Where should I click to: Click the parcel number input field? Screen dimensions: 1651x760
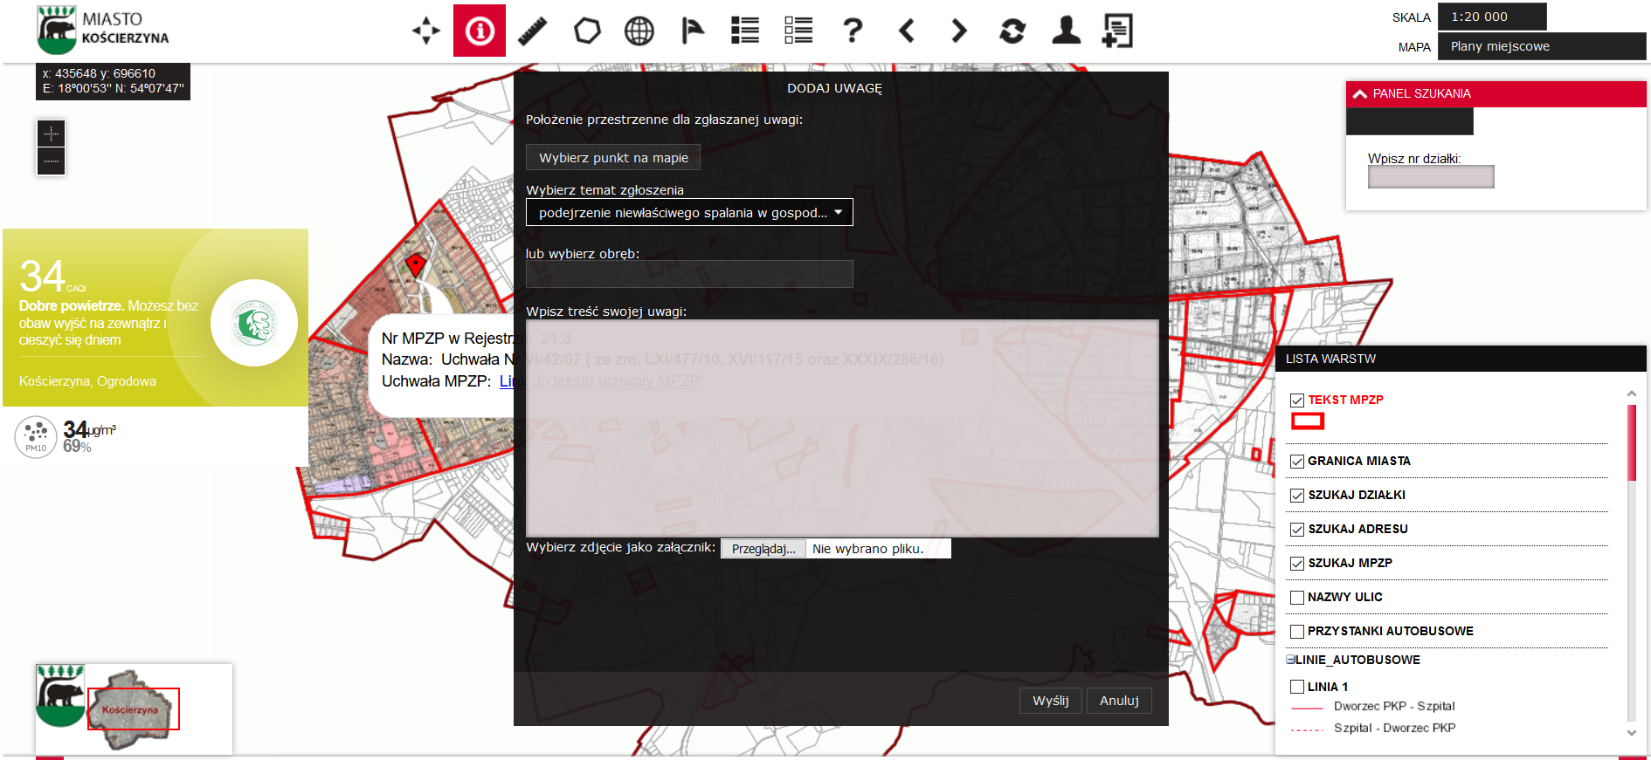1430,177
